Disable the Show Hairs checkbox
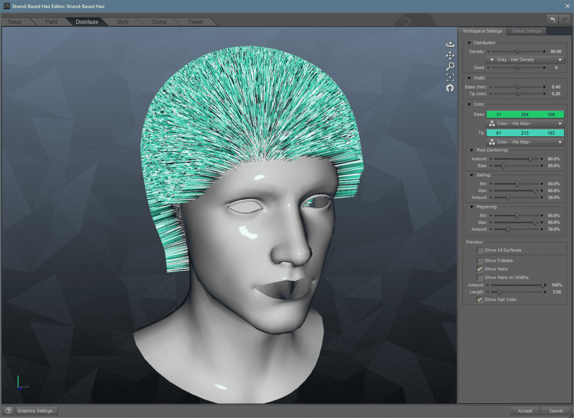Screen dimensions: 574x418 480,269
